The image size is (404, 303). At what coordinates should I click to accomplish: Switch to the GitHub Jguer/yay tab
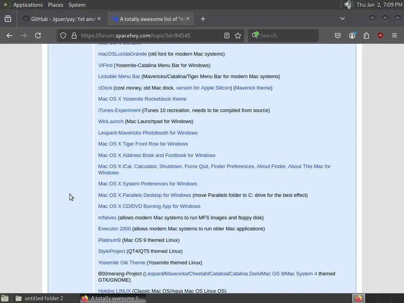point(62,19)
